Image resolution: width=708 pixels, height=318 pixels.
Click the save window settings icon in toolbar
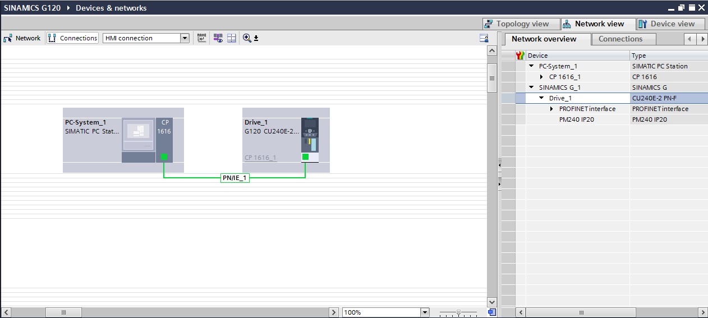pyautogui.click(x=484, y=38)
